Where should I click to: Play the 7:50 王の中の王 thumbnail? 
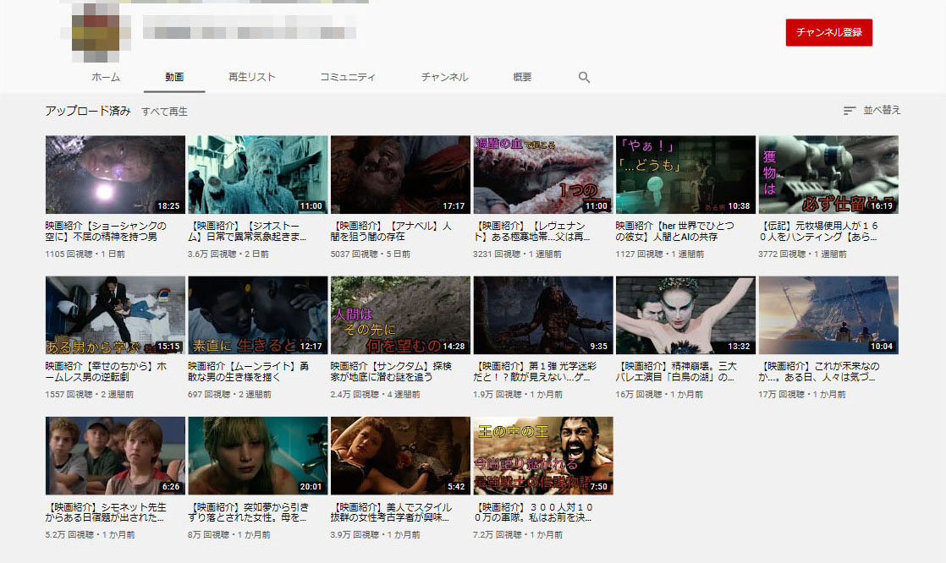(x=542, y=455)
